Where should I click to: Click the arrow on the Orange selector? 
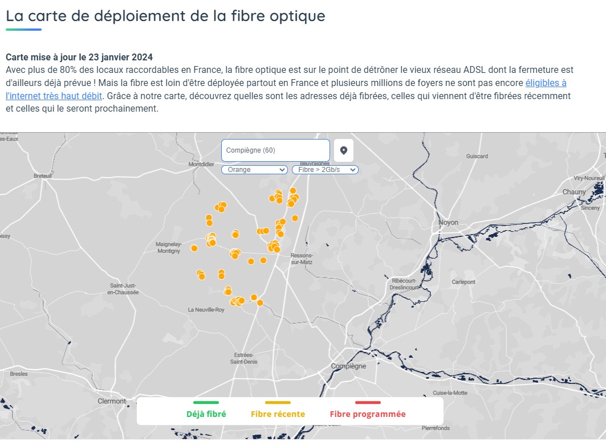[282, 170]
